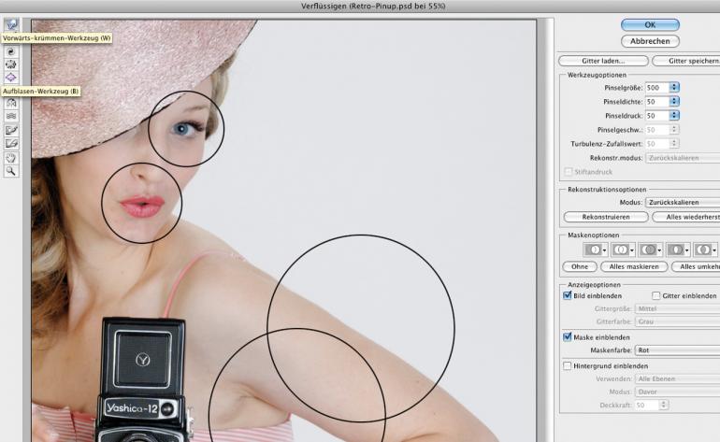Image resolution: width=720 pixels, height=442 pixels.
Task: Open Rekonstruktionsoptionen Modus dropdown Zurückskalieren
Action: (x=683, y=202)
